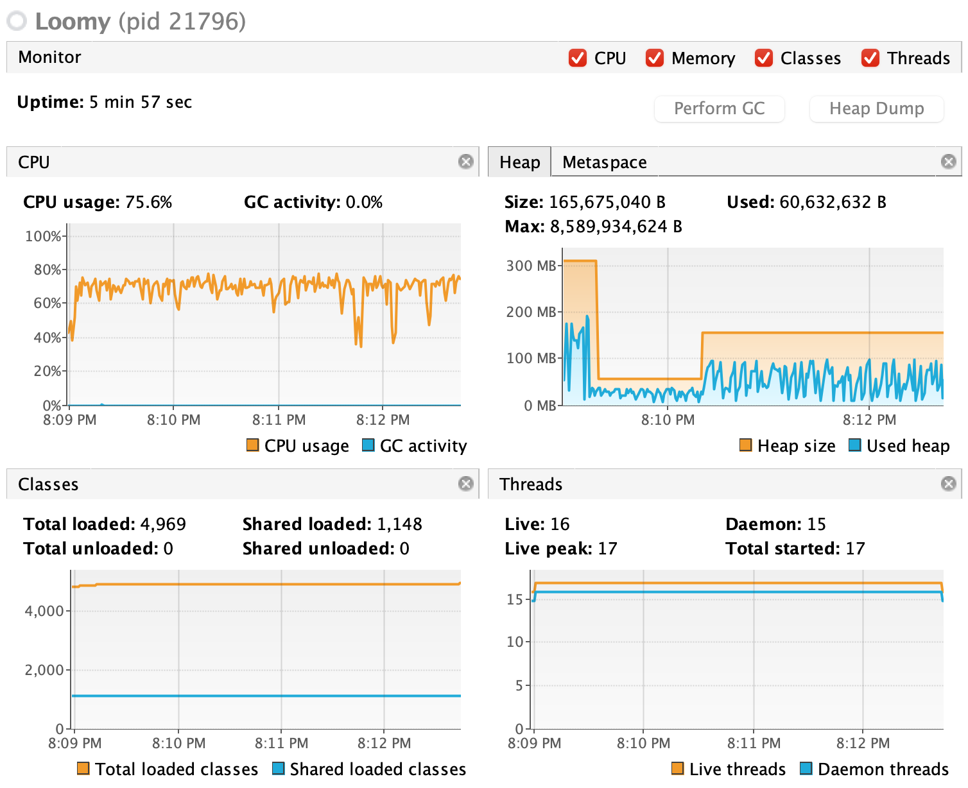Viewport: 968px width, 788px height.
Task: Disable the Threads monitoring checkbox
Action: (870, 58)
